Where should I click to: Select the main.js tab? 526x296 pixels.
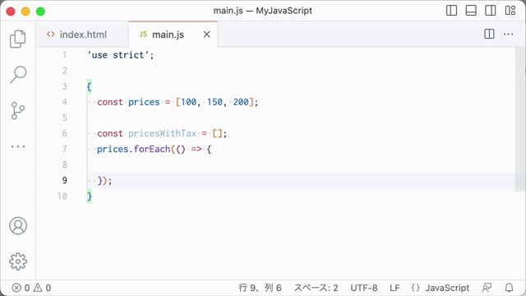[168, 35]
